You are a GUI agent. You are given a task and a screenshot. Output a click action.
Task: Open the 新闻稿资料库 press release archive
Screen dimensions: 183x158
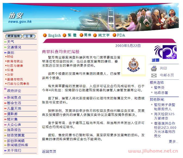(17, 145)
